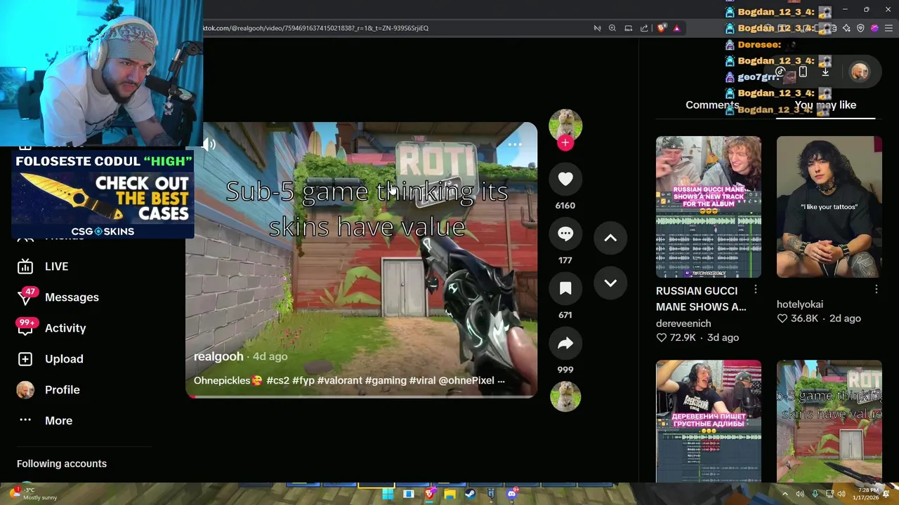Screen dimensions: 899x505
Task: Expand the system tray hidden icons chevron
Action: click(x=785, y=494)
